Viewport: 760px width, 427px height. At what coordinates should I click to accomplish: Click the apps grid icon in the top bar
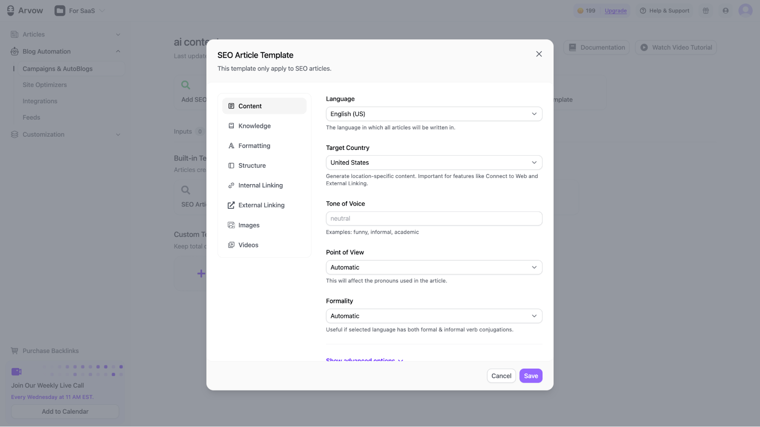(705, 10)
